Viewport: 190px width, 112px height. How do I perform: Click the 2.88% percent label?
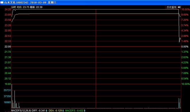(185, 36)
